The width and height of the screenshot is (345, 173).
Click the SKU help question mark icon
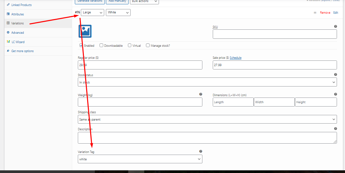335,26
